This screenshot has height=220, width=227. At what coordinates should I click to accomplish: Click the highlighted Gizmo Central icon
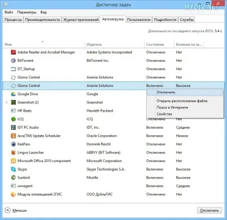click(13, 86)
